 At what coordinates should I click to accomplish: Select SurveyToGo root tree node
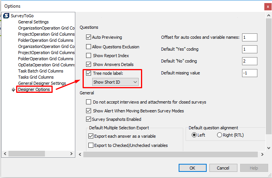point(22,16)
